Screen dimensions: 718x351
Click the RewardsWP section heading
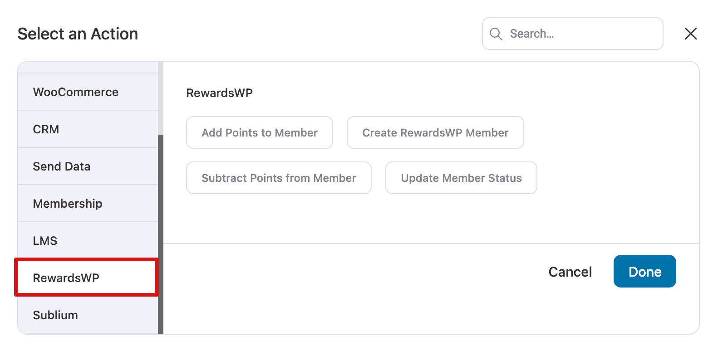[220, 93]
